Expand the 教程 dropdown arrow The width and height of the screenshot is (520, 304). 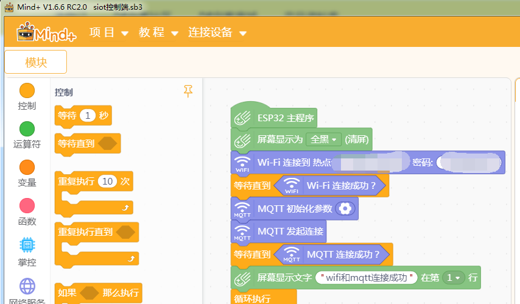pos(175,33)
